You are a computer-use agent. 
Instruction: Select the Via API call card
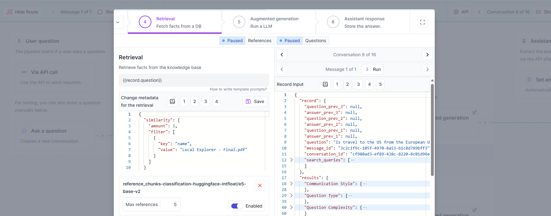55,77
